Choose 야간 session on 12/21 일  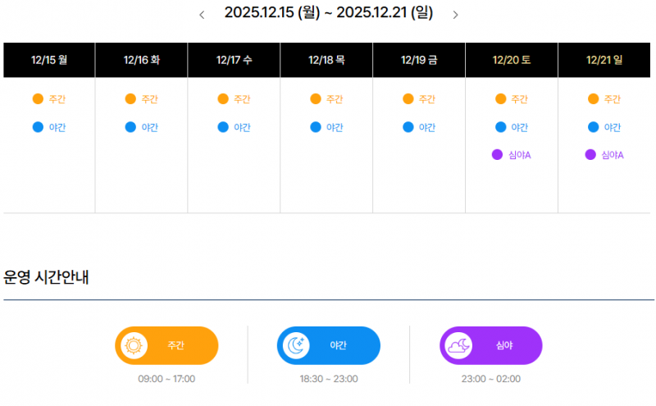pos(613,127)
